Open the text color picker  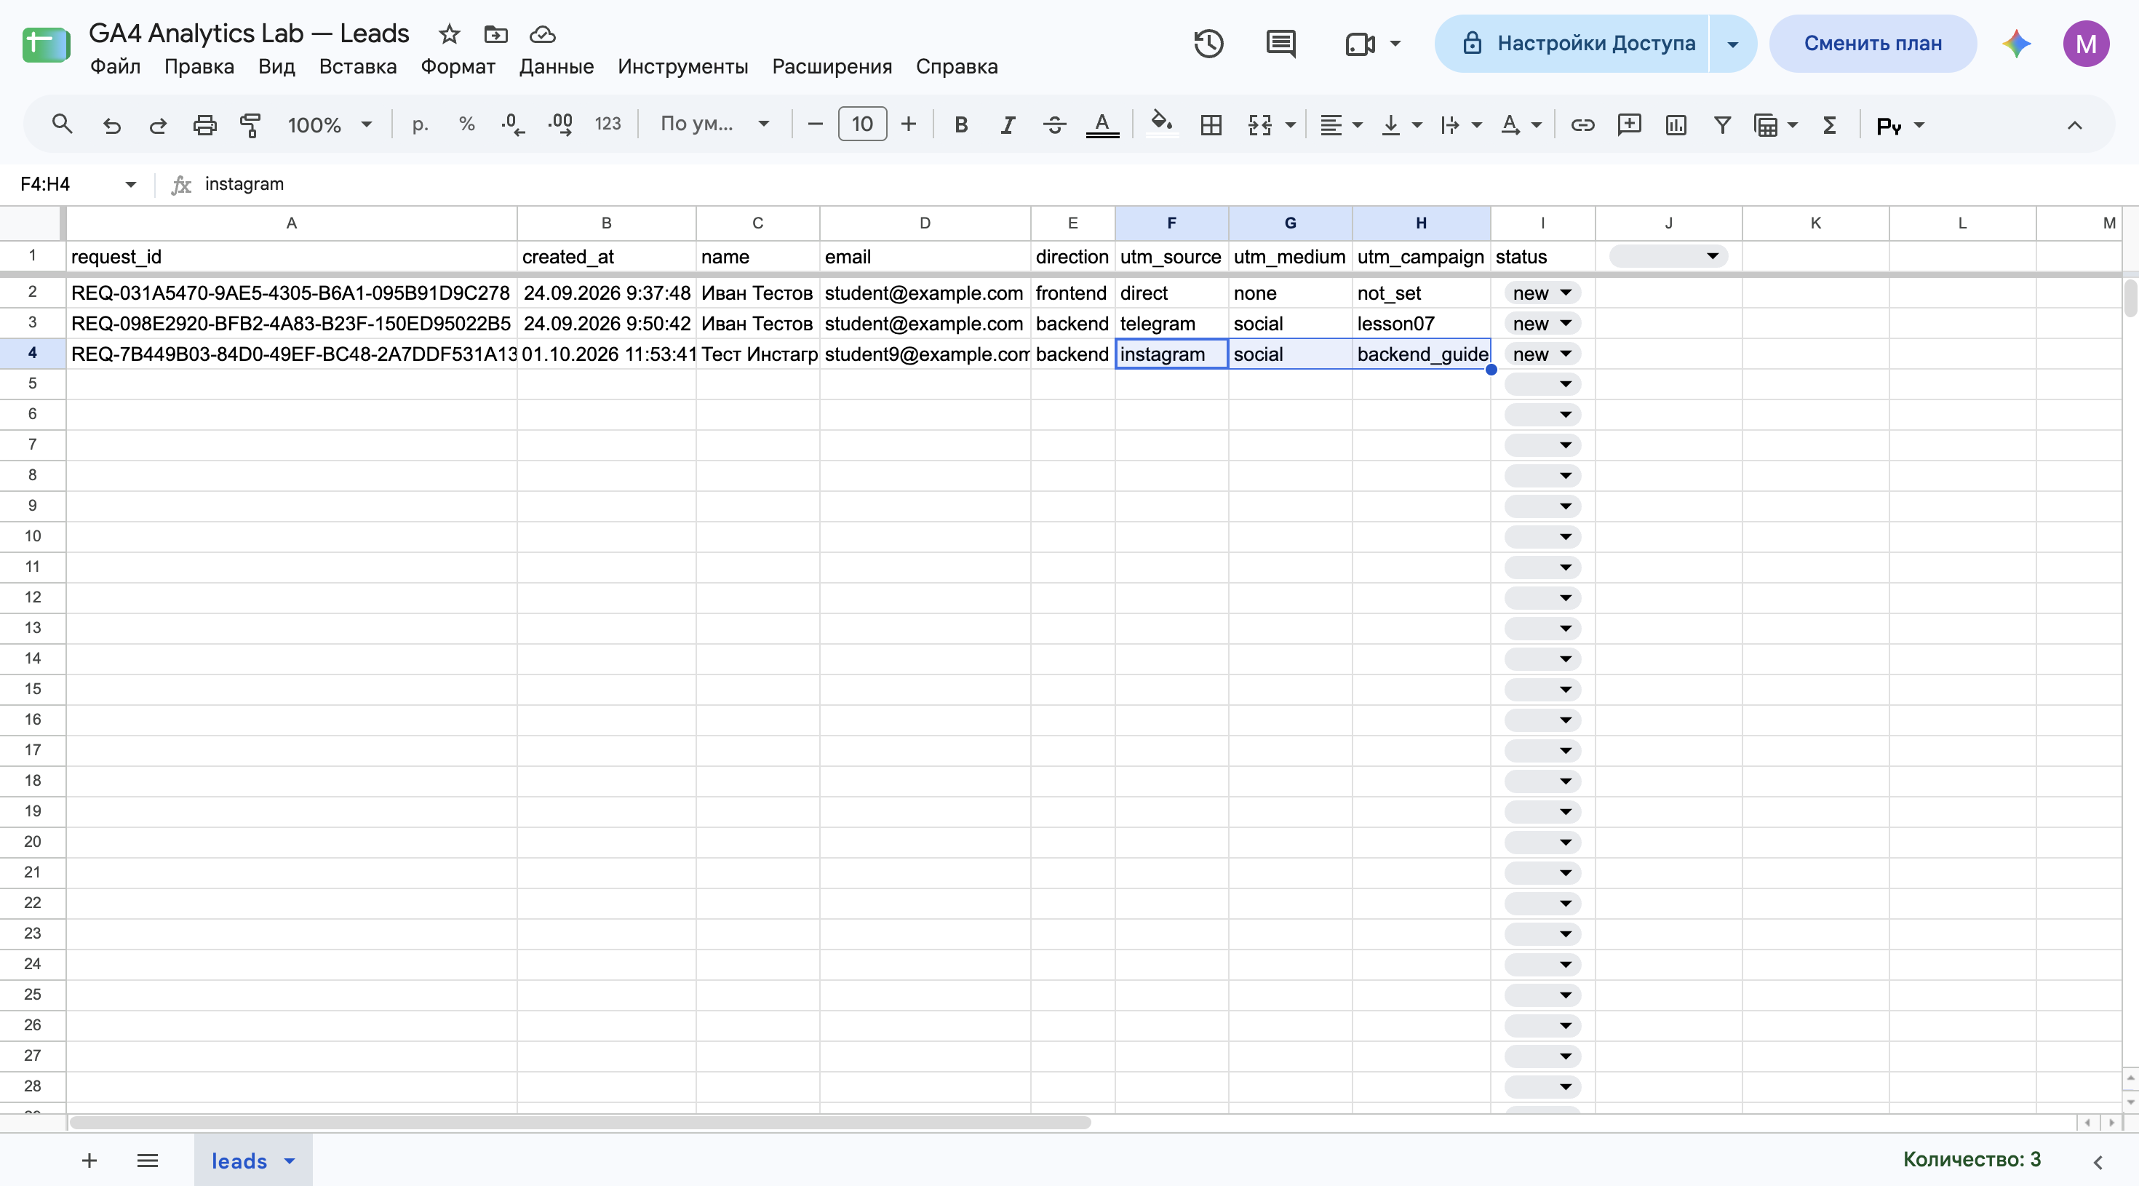(x=1103, y=125)
